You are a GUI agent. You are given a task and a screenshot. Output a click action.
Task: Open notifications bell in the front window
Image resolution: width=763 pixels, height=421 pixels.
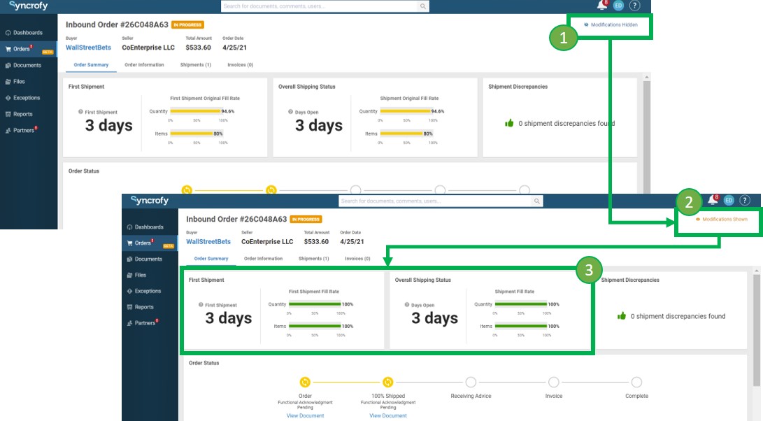713,200
